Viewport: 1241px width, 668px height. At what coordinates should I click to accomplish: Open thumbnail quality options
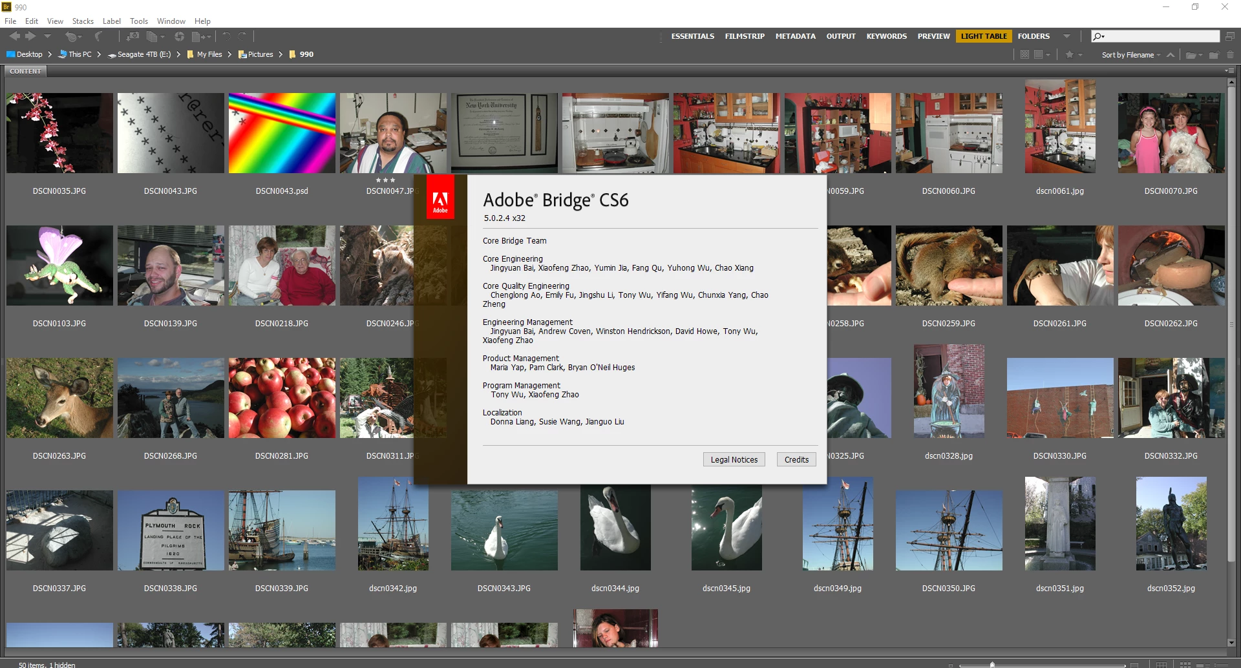[x=1042, y=55]
